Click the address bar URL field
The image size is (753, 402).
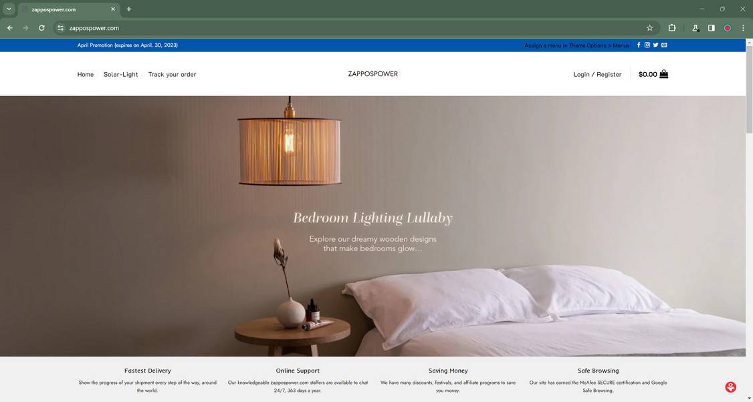(x=355, y=28)
